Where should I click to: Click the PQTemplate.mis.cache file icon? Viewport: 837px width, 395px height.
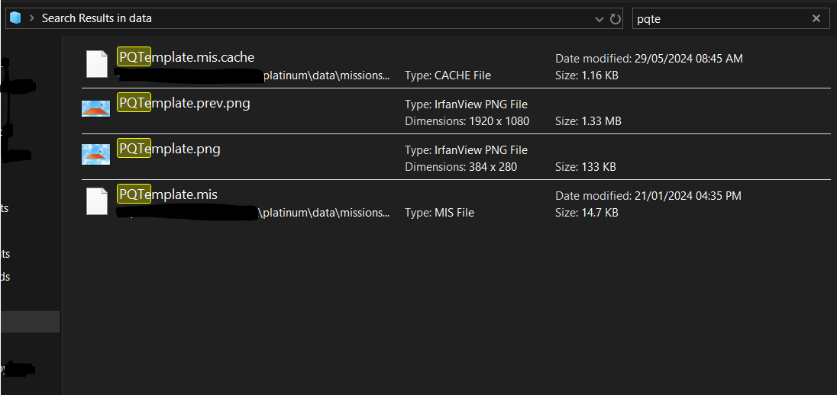96,64
